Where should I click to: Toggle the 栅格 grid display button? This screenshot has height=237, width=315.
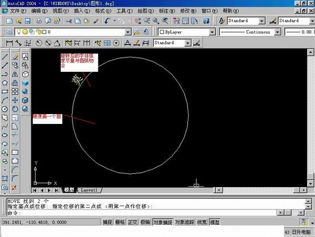120,222
